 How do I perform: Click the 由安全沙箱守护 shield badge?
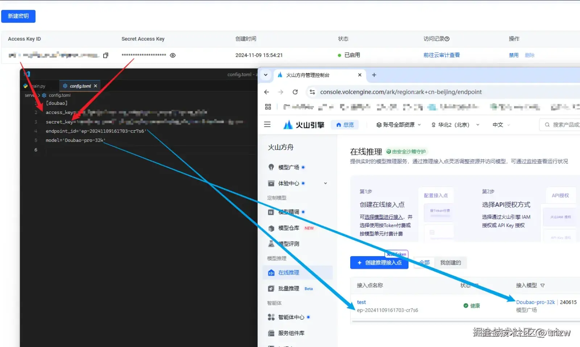[406, 152]
